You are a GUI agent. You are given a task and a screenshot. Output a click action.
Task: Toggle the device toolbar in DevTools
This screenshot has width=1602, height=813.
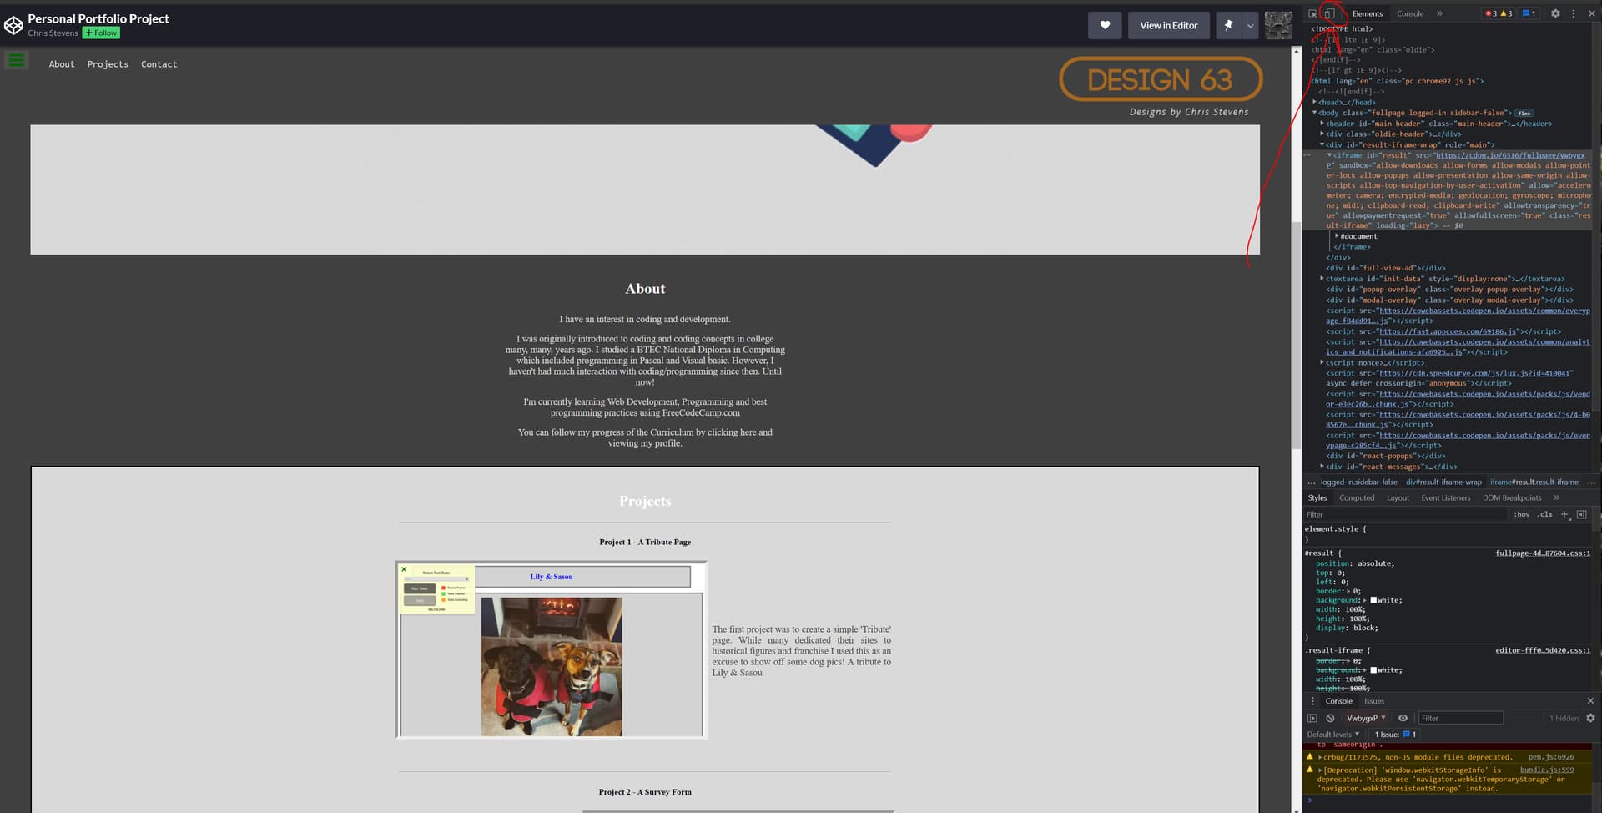(1329, 13)
